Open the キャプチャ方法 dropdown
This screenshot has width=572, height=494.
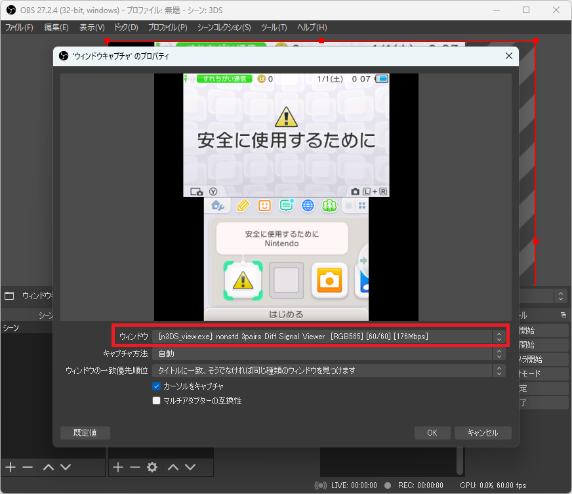point(329,354)
